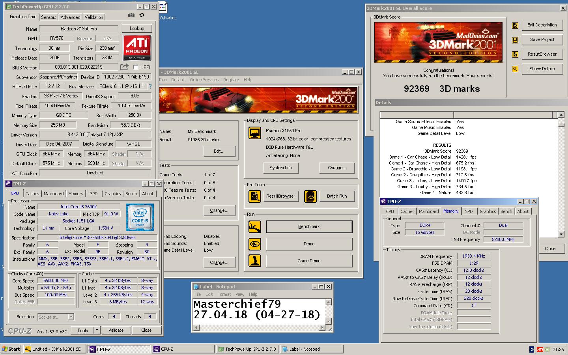
Task: Click the hwbot file icon on desktop
Action: pyautogui.click(x=163, y=7)
